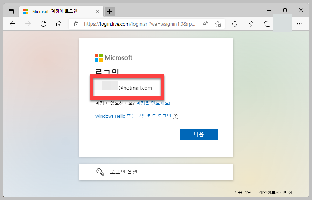The image size is (312, 200).
Task: Click Windows Hello 또는 보안 키로 로그인 link
Action: coord(133,116)
